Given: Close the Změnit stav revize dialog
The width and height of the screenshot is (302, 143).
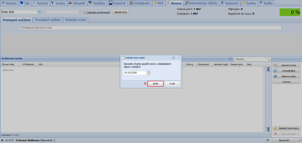Looking at the screenshot, I should 179,58.
